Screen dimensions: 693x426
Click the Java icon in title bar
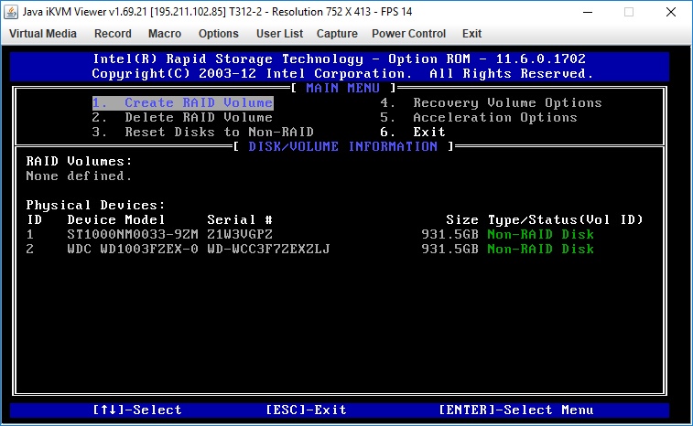click(11, 12)
